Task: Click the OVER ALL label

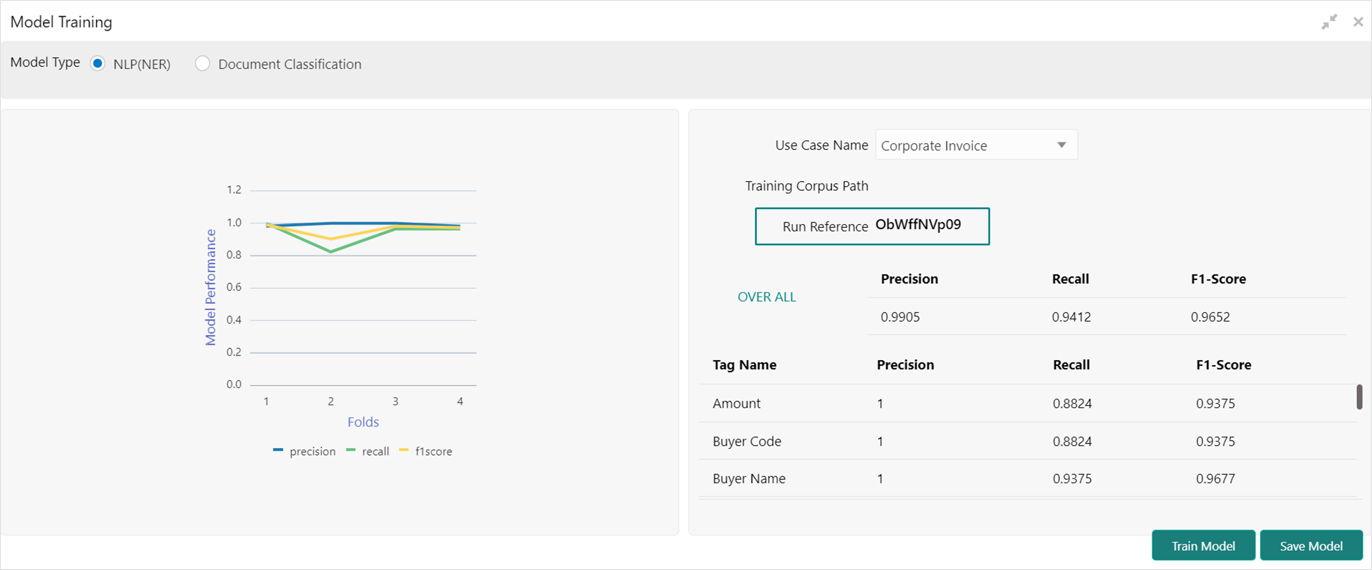Action: [x=766, y=297]
